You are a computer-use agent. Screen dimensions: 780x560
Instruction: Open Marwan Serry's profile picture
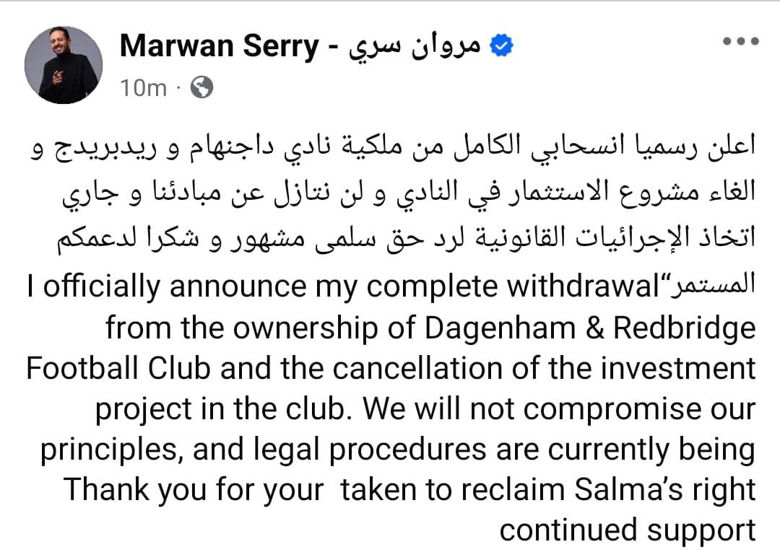click(x=64, y=65)
